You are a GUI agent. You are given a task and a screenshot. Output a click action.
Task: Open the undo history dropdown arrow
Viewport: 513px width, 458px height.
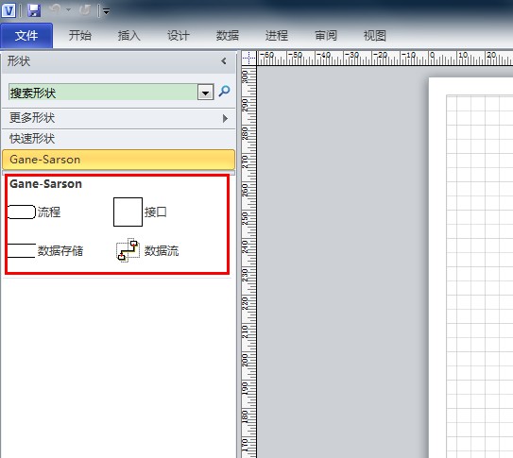pyautogui.click(x=68, y=10)
